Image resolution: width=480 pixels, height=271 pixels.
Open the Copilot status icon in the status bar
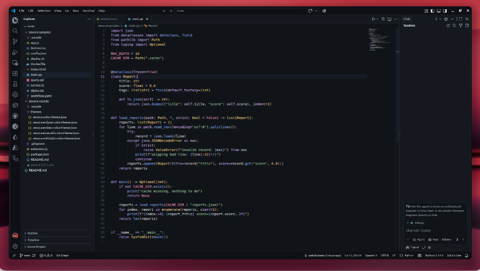[420, 255]
